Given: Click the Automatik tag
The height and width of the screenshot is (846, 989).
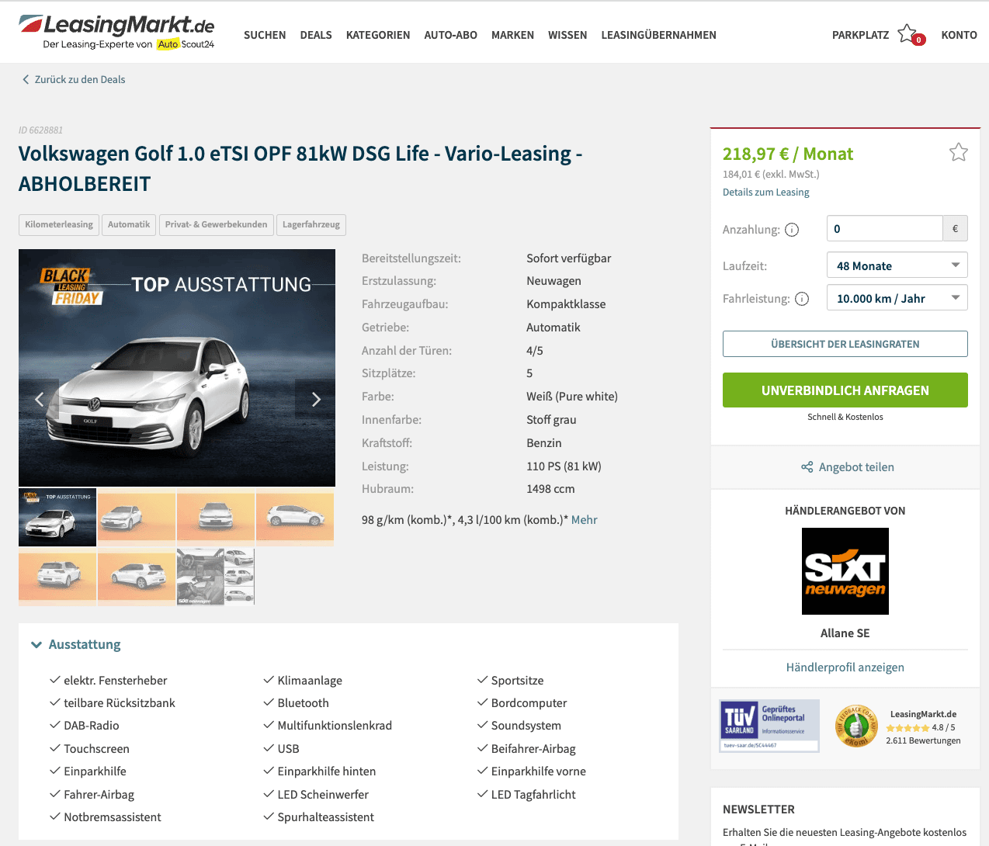Looking at the screenshot, I should tap(129, 225).
